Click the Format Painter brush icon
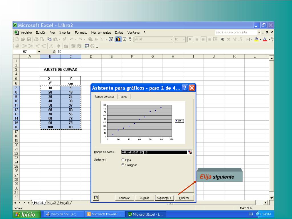The image size is (292, 219). 64,39
